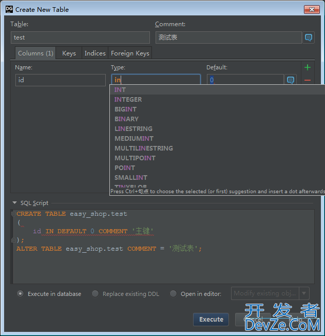The width and height of the screenshot is (325, 336).
Task: Choose POINT from suggestions
Action: point(217,168)
